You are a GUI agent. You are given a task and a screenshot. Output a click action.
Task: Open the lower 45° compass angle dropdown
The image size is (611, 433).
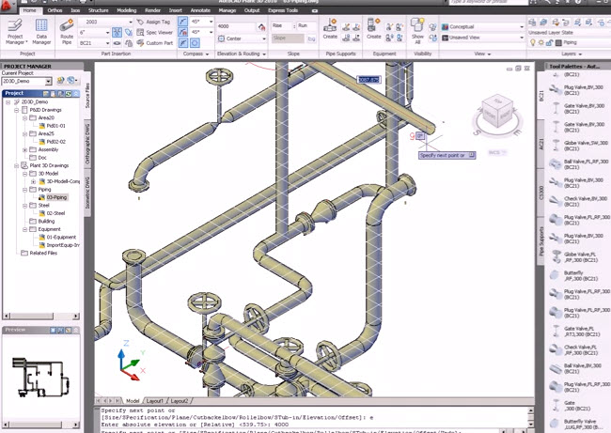pos(201,32)
